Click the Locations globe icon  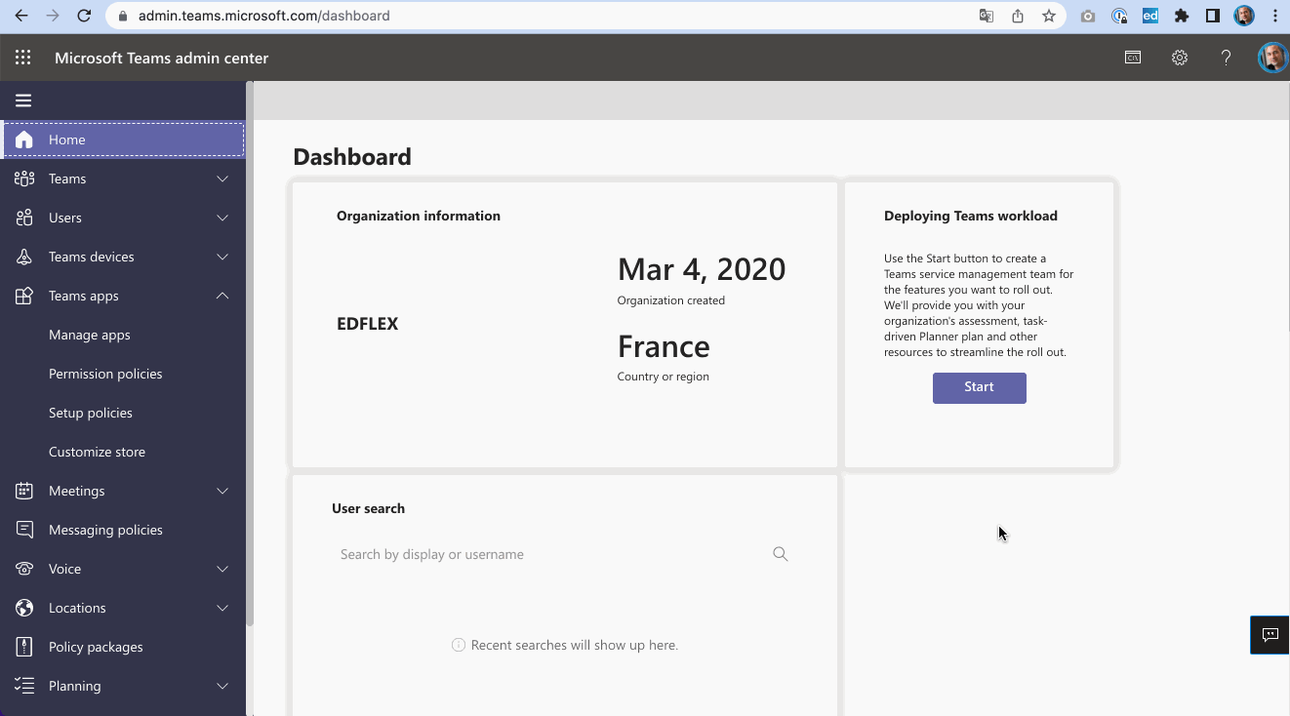tap(24, 608)
